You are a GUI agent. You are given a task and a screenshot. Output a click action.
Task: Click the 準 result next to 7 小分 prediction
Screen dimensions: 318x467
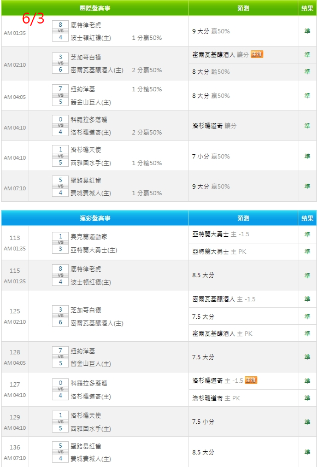(307, 156)
